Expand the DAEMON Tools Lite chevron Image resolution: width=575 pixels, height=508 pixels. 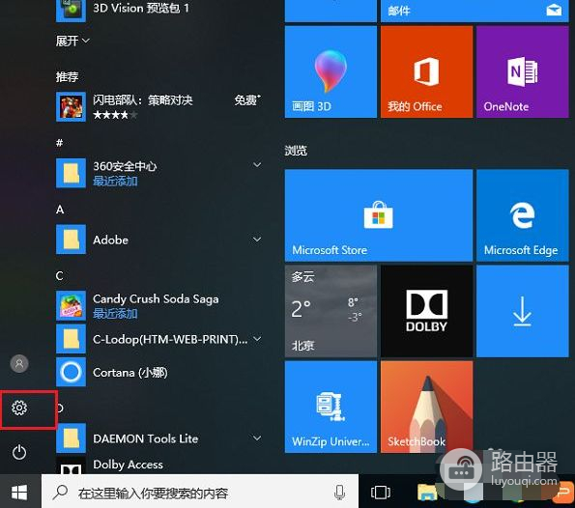(x=257, y=438)
